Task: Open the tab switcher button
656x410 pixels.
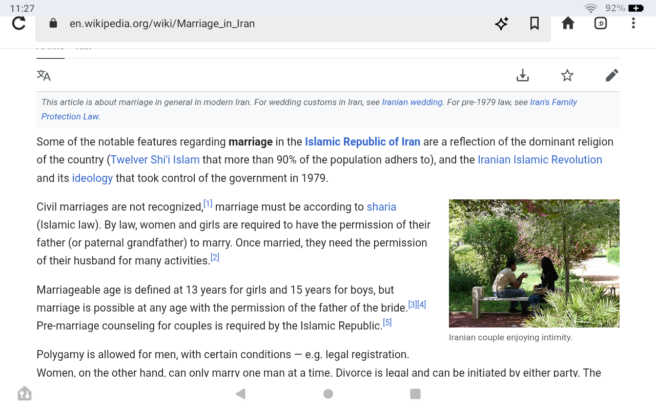Action: click(601, 24)
